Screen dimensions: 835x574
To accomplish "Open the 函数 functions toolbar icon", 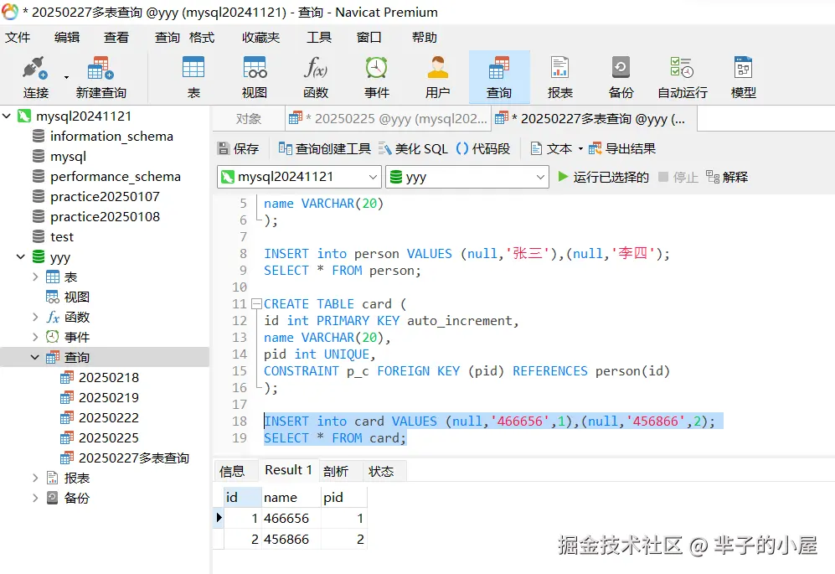I will [316, 78].
